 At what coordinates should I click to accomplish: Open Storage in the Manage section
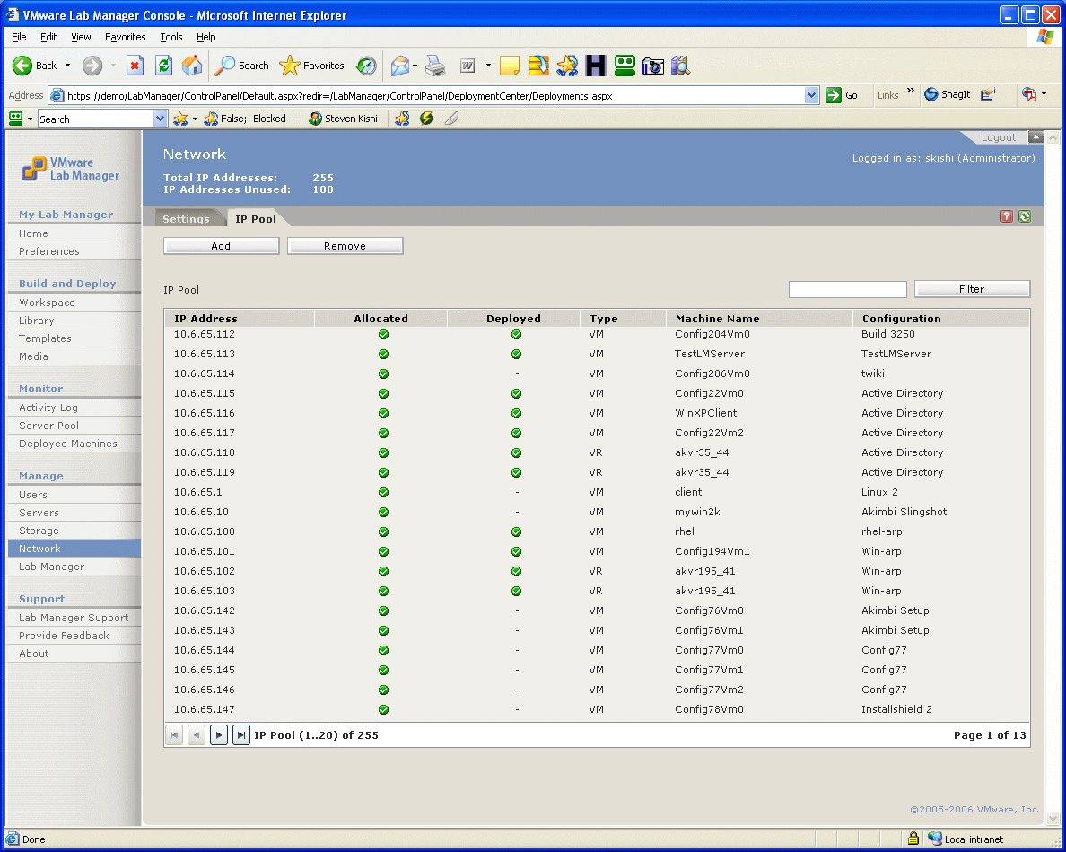(x=39, y=531)
